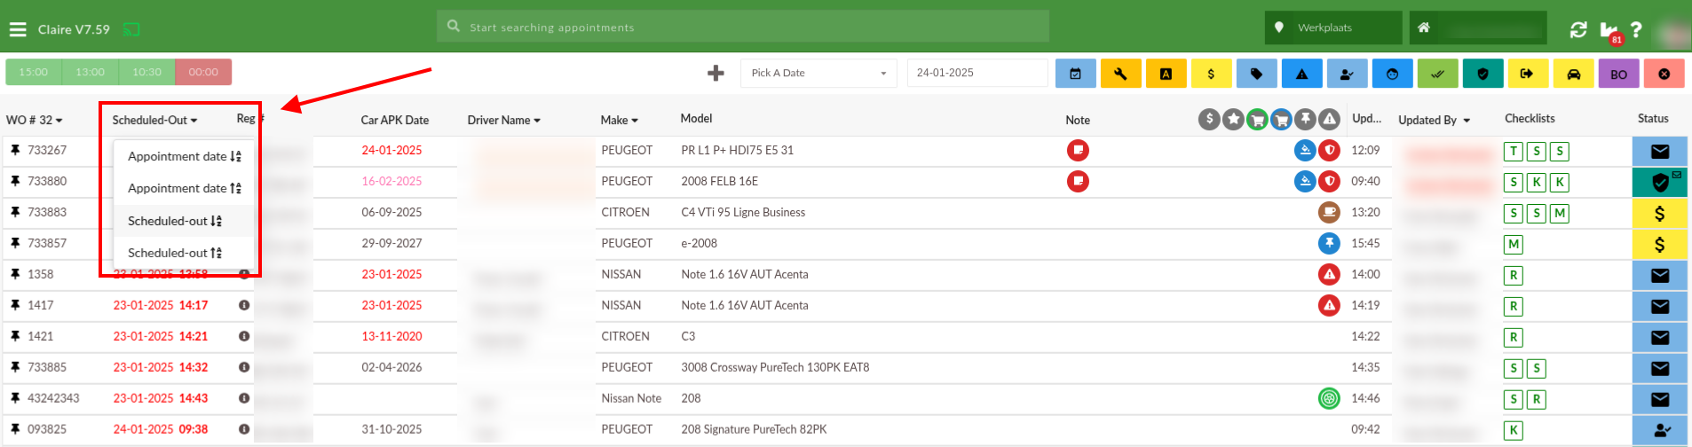Open the Pick A Date dropdown
Image resolution: width=1692 pixels, height=447 pixels.
tap(818, 73)
